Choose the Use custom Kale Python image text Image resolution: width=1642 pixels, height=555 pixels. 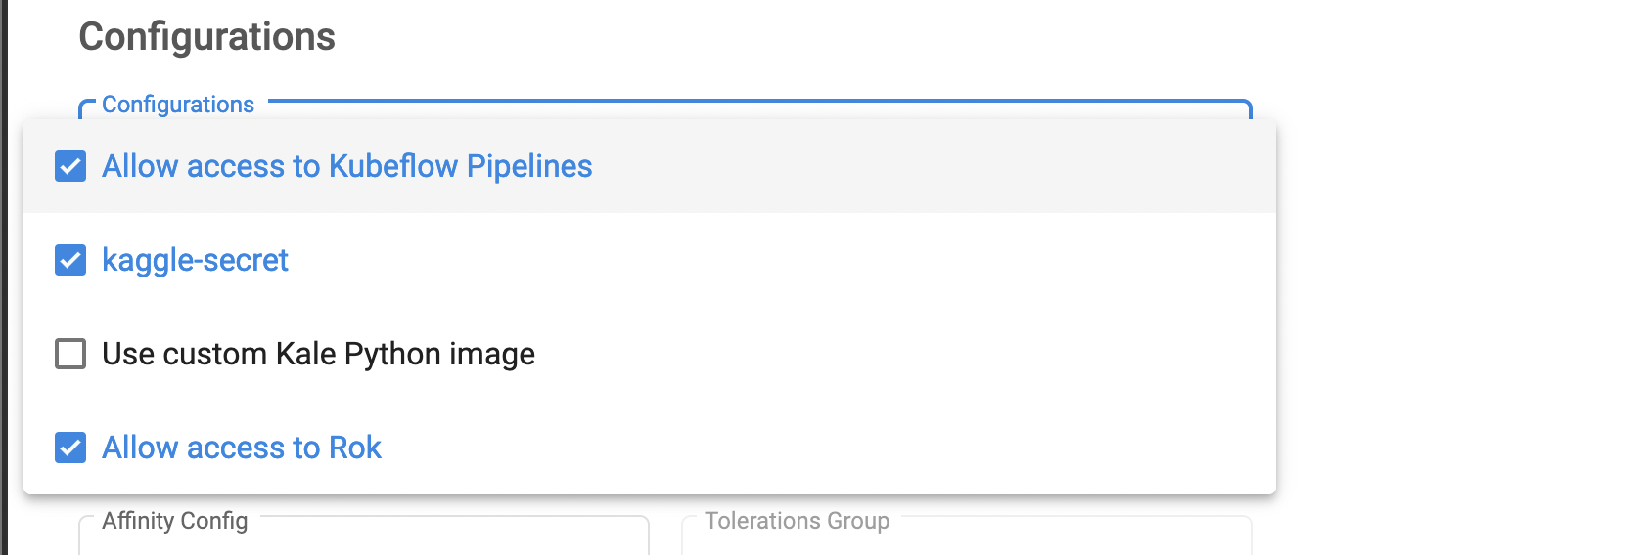coord(318,354)
